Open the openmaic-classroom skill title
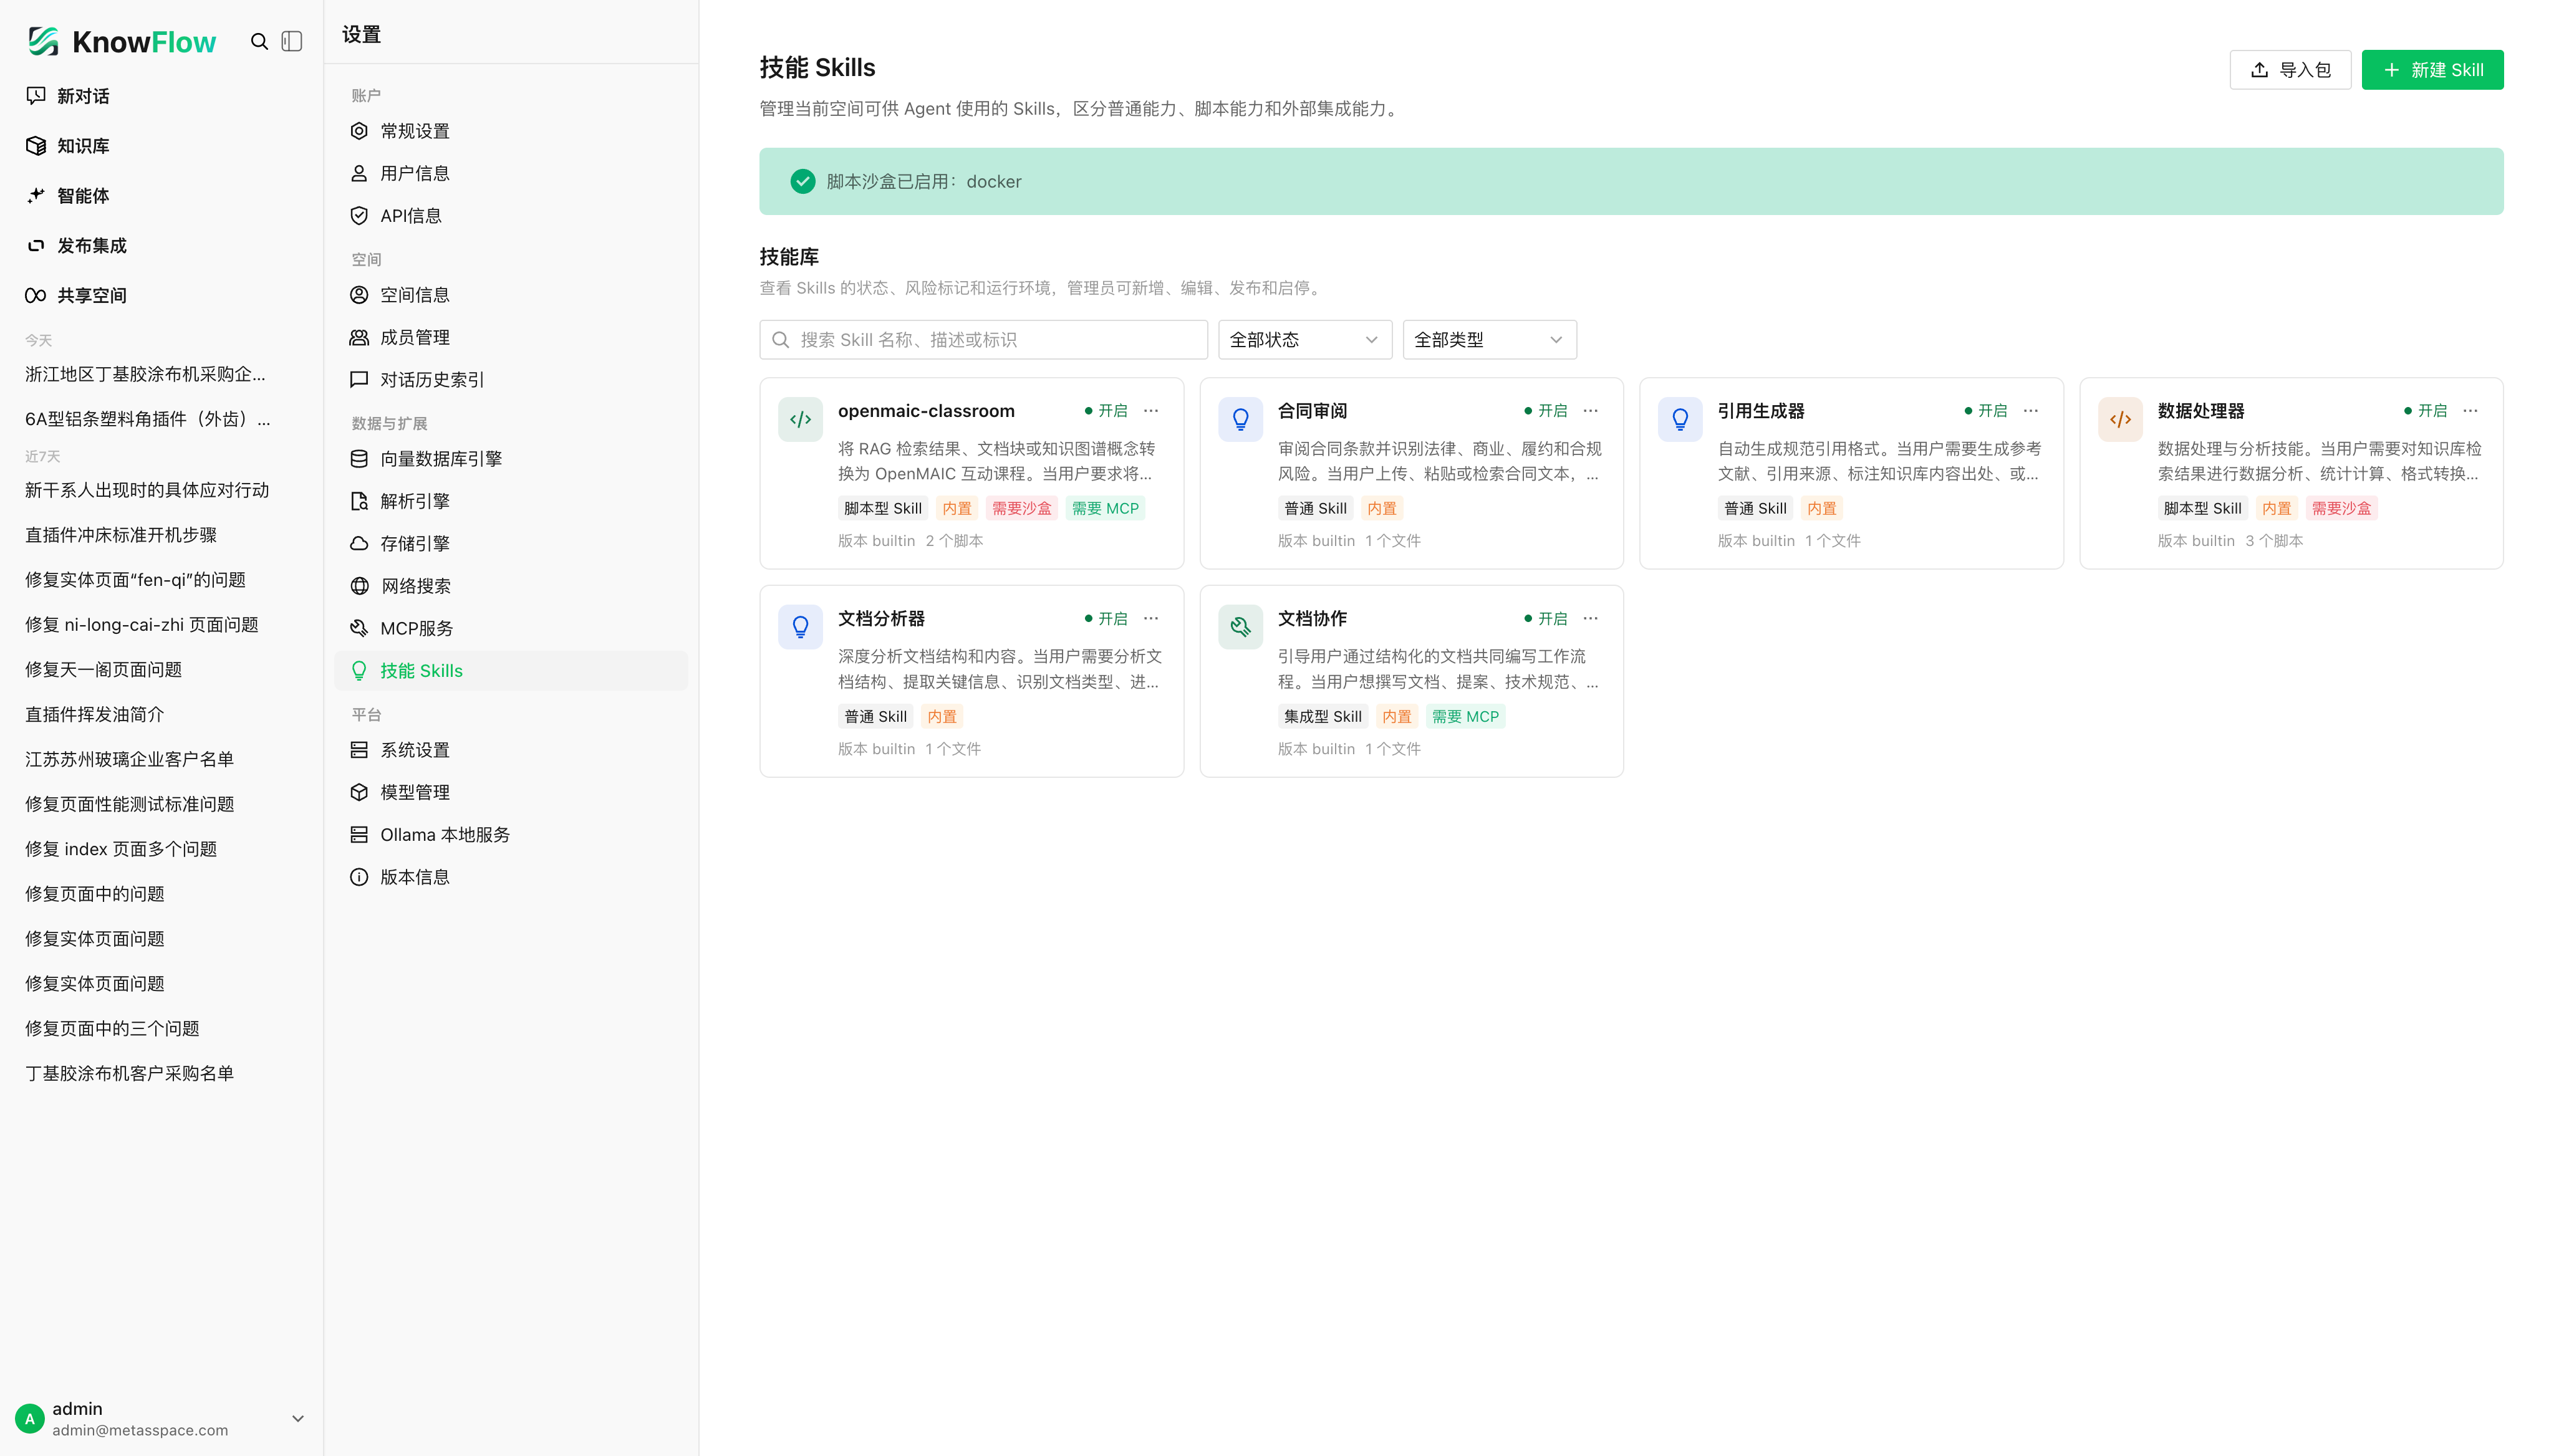The image size is (2564, 1456). click(927, 411)
